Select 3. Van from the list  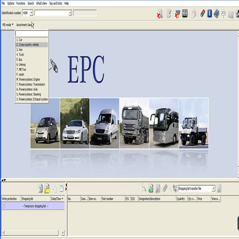pyautogui.click(x=31, y=50)
